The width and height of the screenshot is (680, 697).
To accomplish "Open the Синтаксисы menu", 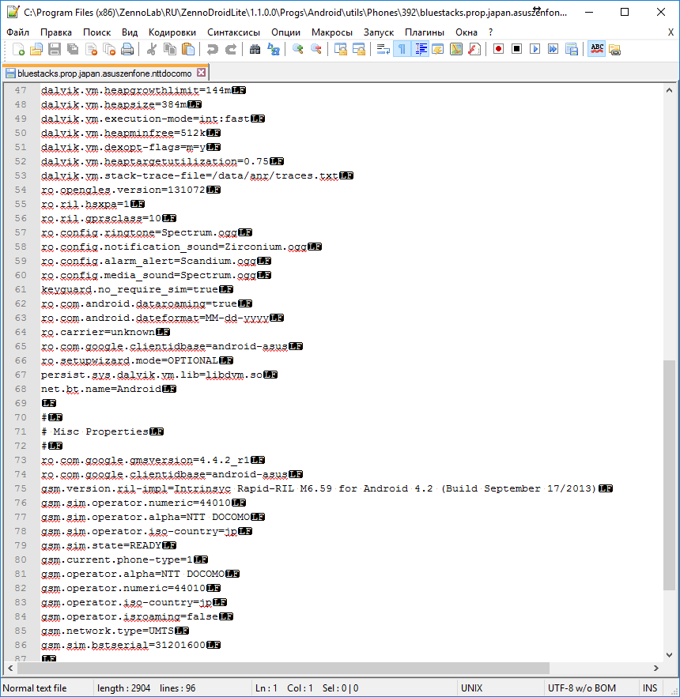I will [233, 32].
